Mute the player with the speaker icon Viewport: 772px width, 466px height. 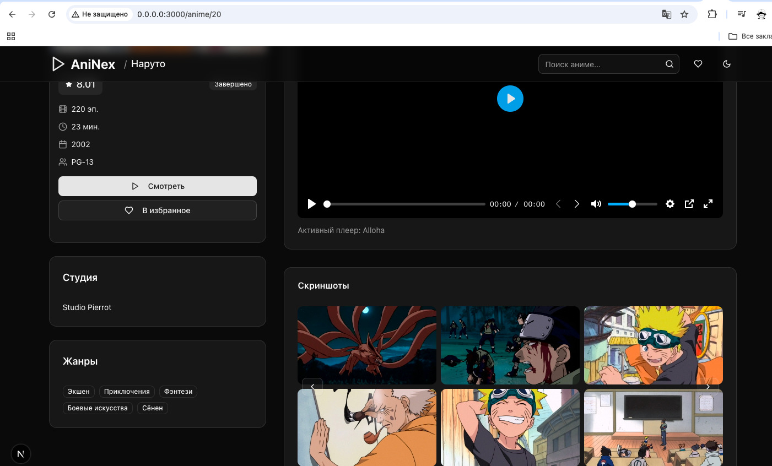[596, 204]
